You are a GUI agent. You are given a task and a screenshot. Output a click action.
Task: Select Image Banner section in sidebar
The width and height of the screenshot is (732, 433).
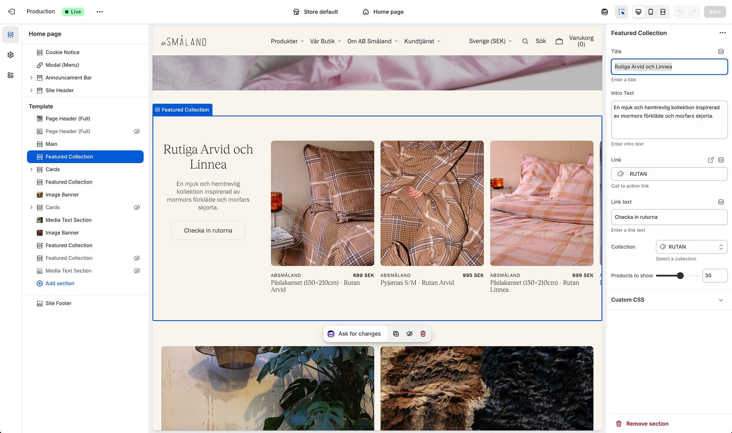62,195
